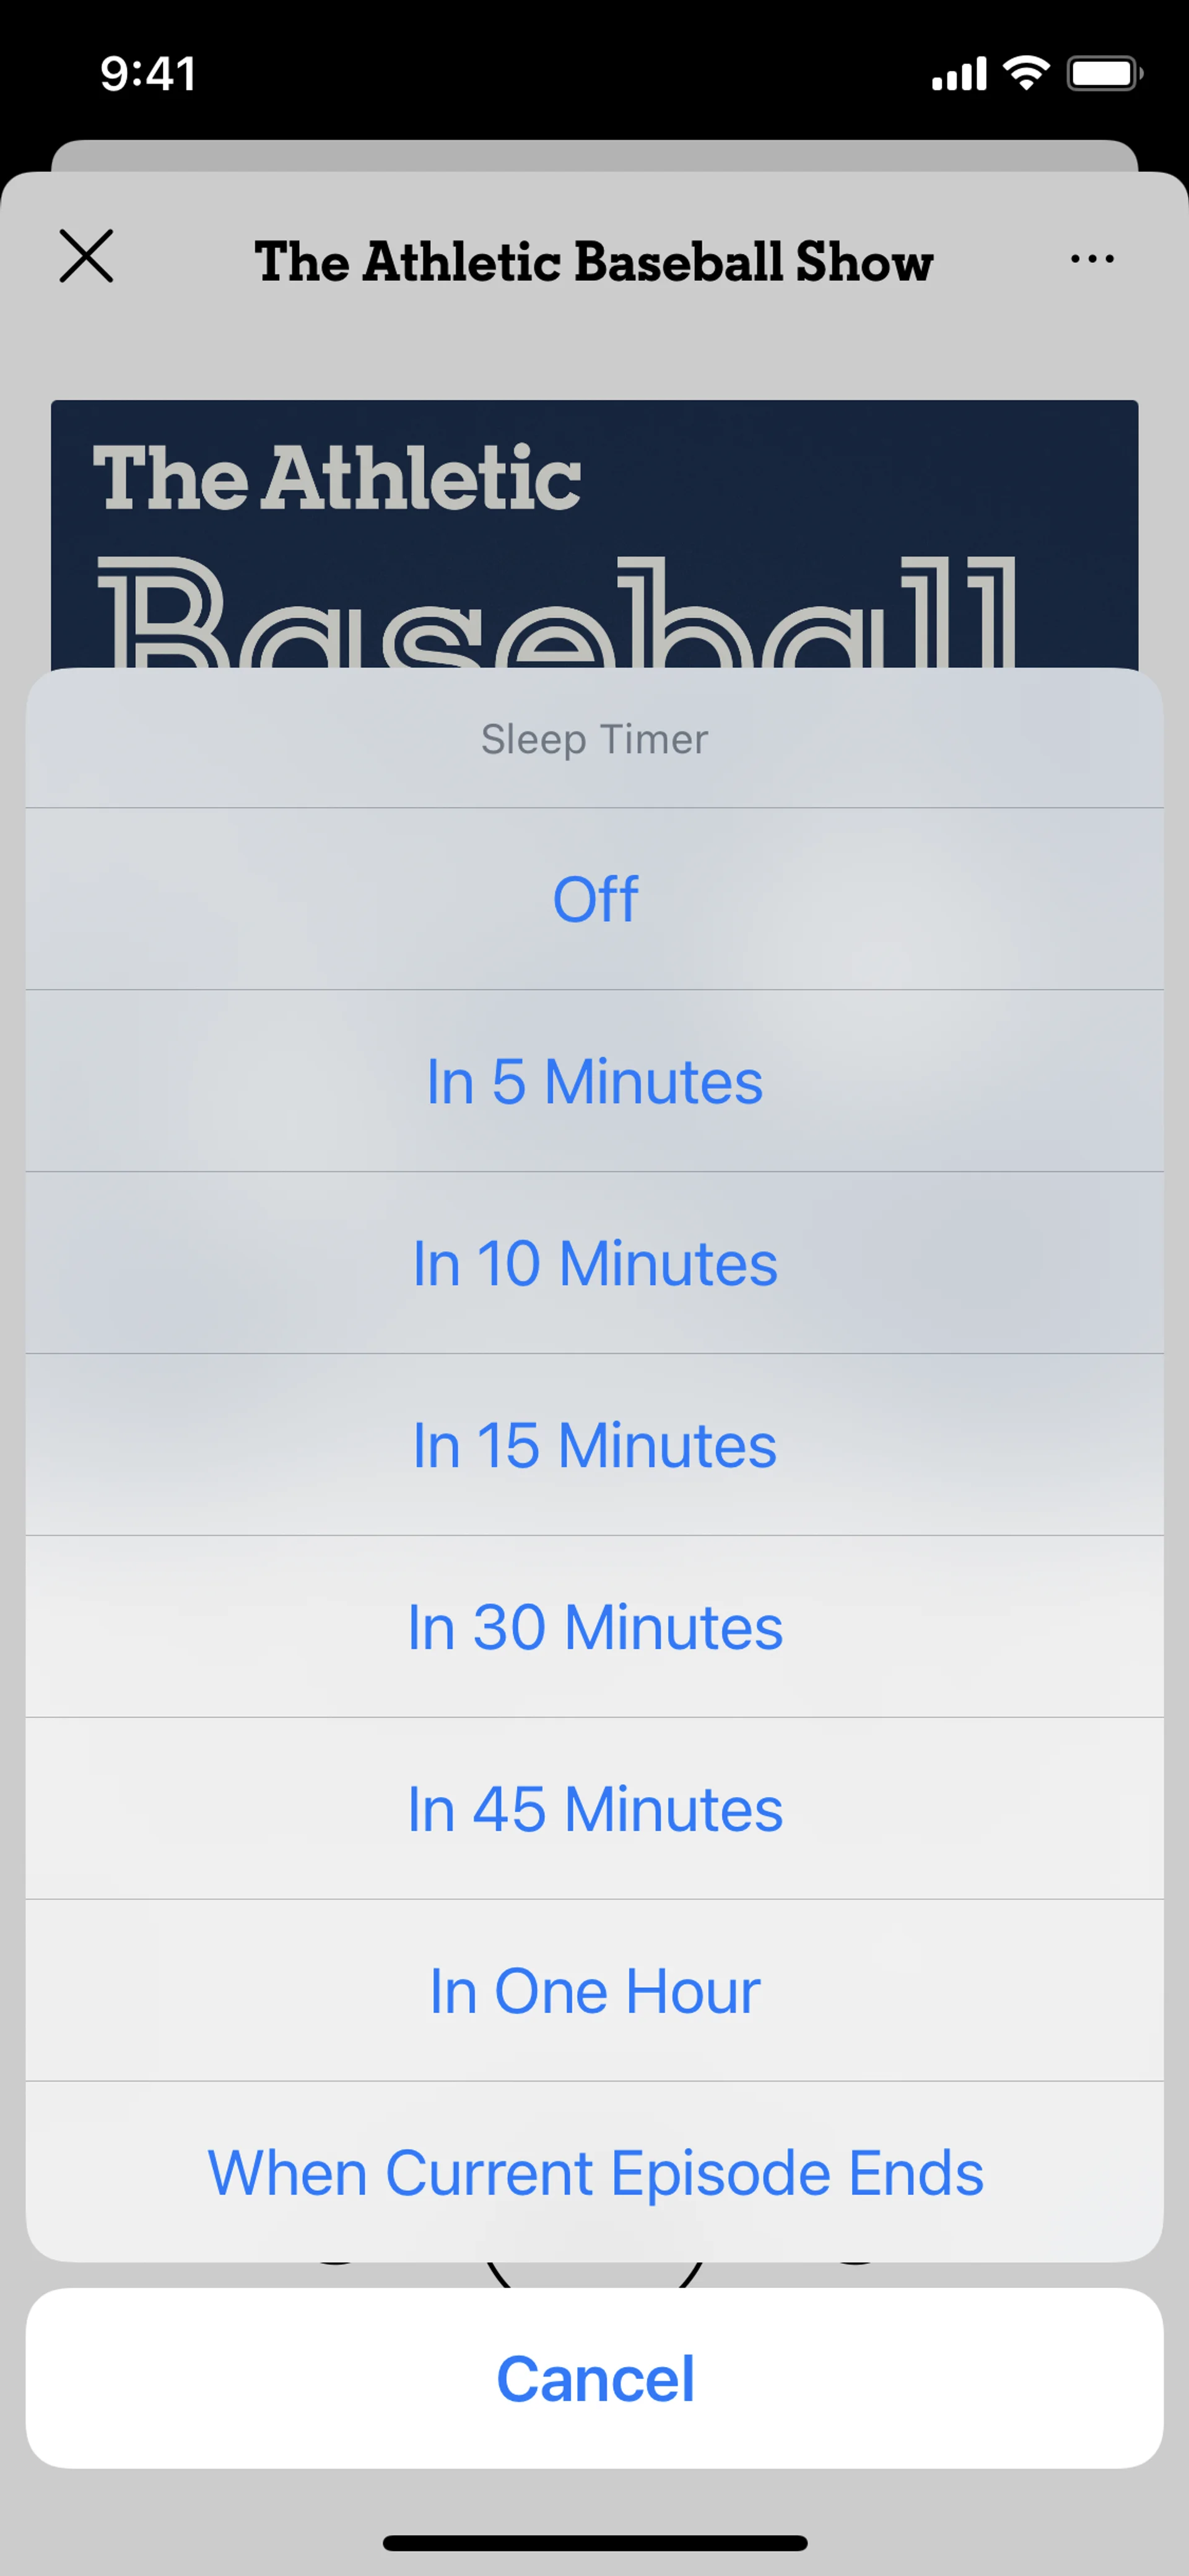Viewport: 1189px width, 2576px height.
Task: Dismiss the sheet with Cancel
Action: [x=594, y=2378]
